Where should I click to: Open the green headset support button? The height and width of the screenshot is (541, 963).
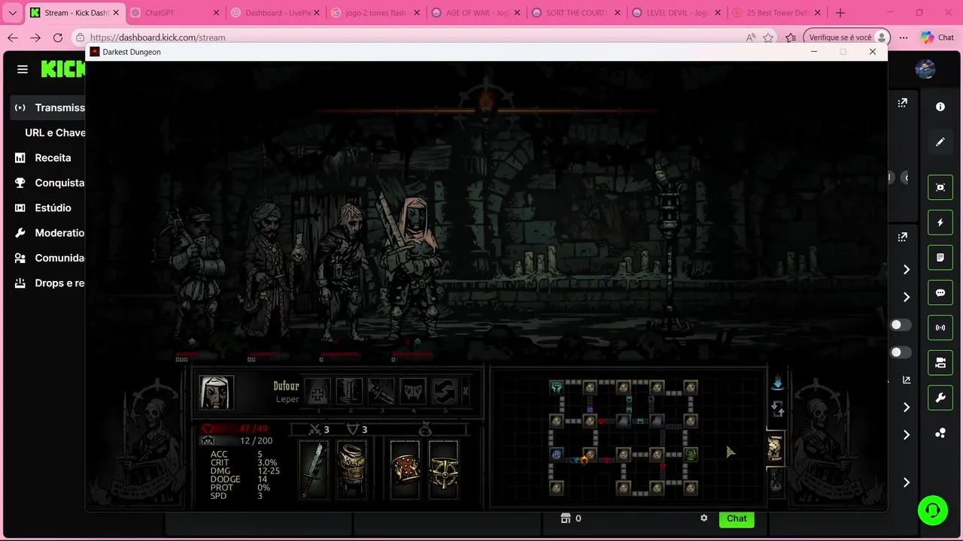(933, 511)
